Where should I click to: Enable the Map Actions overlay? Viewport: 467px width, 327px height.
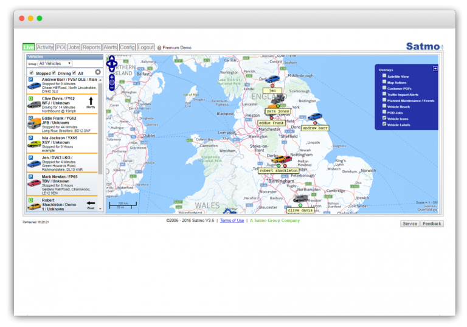click(x=384, y=81)
